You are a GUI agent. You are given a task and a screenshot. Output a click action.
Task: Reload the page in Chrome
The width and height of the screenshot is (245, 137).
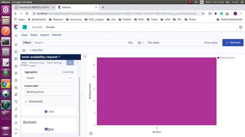[27, 14]
